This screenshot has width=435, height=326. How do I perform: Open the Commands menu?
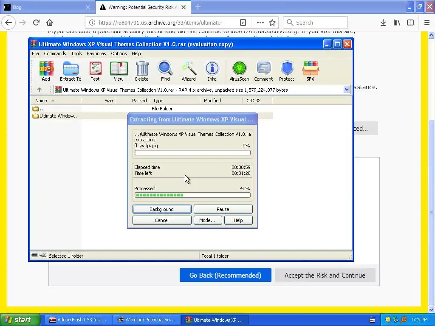point(55,53)
